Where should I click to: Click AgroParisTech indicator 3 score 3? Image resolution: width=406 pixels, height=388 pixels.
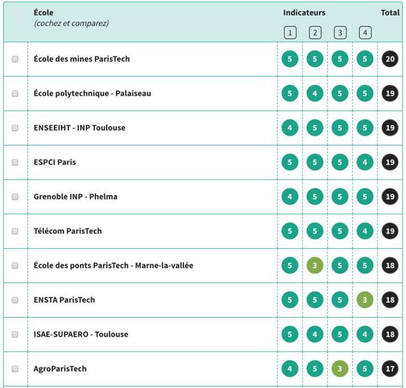point(339,369)
